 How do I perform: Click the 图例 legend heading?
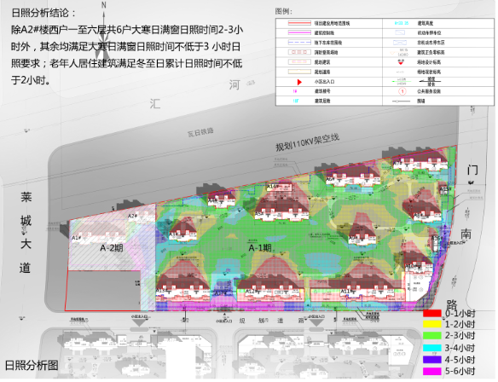pyautogui.click(x=284, y=11)
